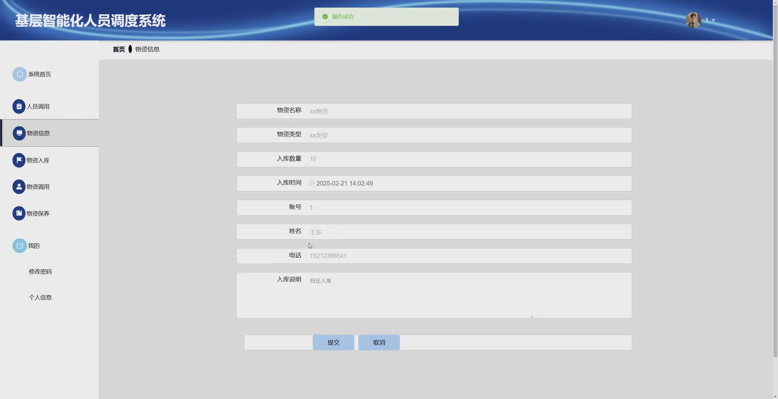Screen dimensions: 778x399
Task: Click the 物资调用 person icon
Action: coord(19,187)
